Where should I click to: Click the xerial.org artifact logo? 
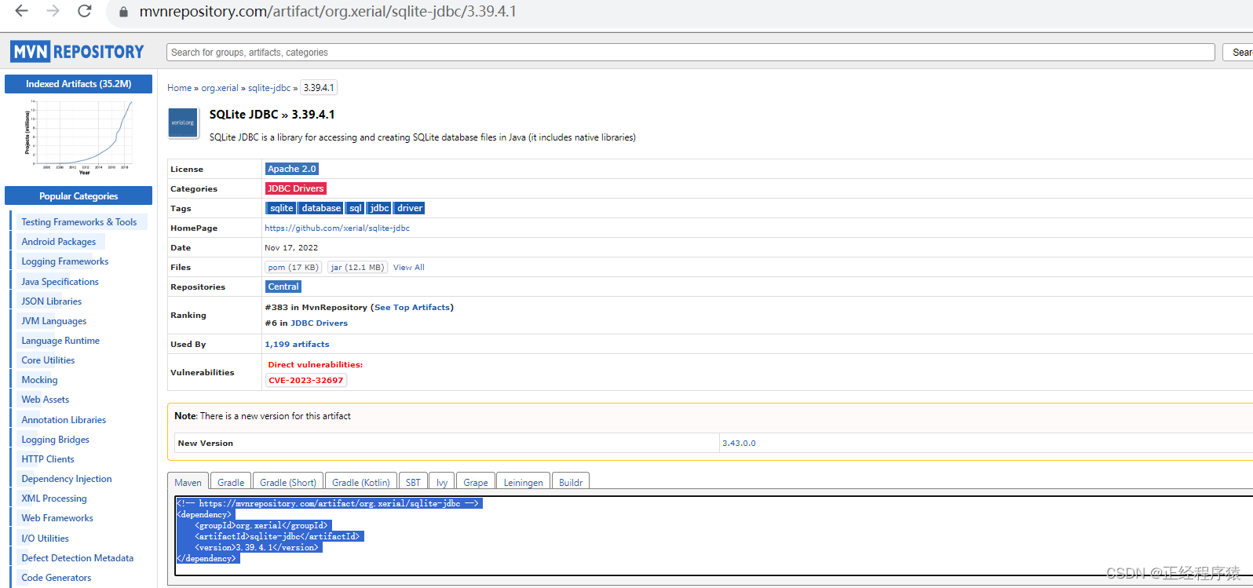183,123
